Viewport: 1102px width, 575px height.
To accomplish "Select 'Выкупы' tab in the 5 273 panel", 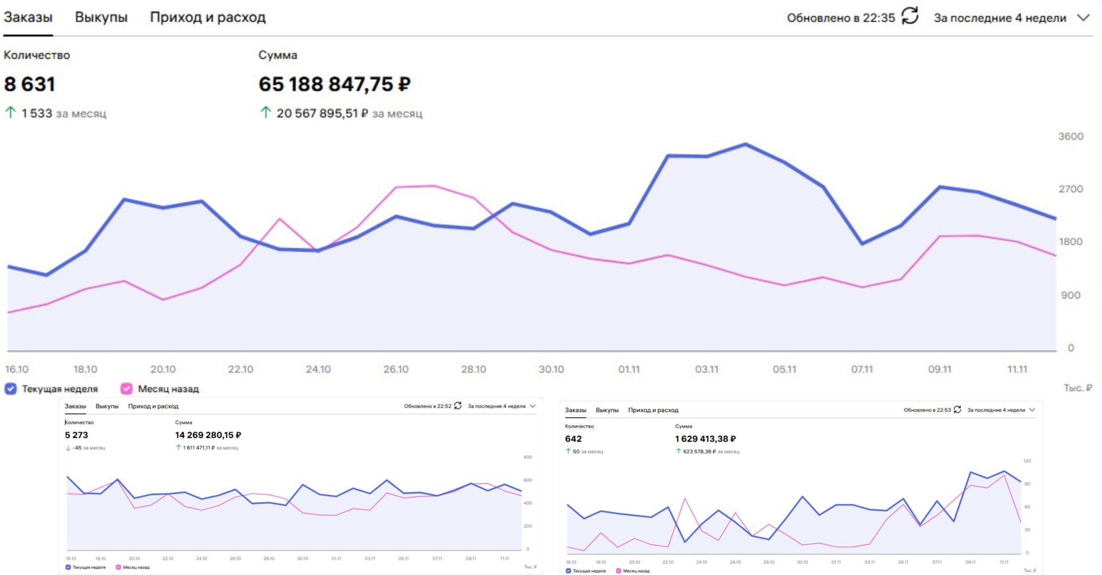I will click(107, 406).
